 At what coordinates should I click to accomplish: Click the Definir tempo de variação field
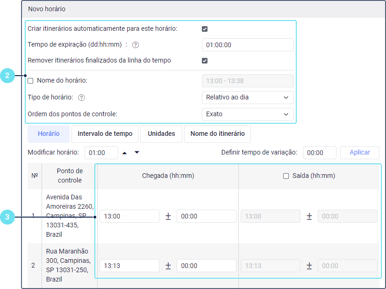point(319,153)
